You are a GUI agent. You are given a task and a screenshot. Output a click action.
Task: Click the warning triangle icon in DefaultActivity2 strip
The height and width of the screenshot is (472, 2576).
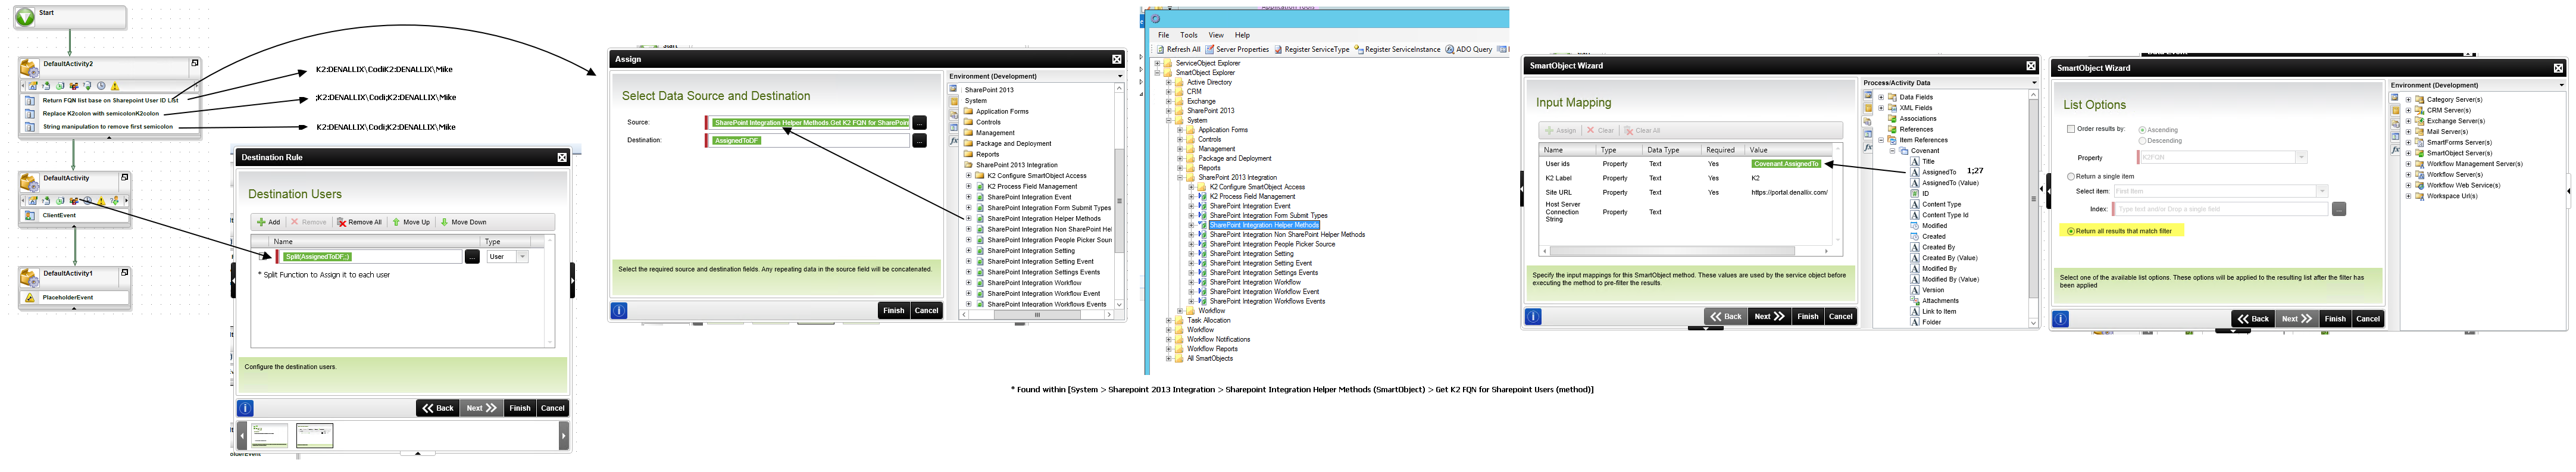click(x=115, y=86)
